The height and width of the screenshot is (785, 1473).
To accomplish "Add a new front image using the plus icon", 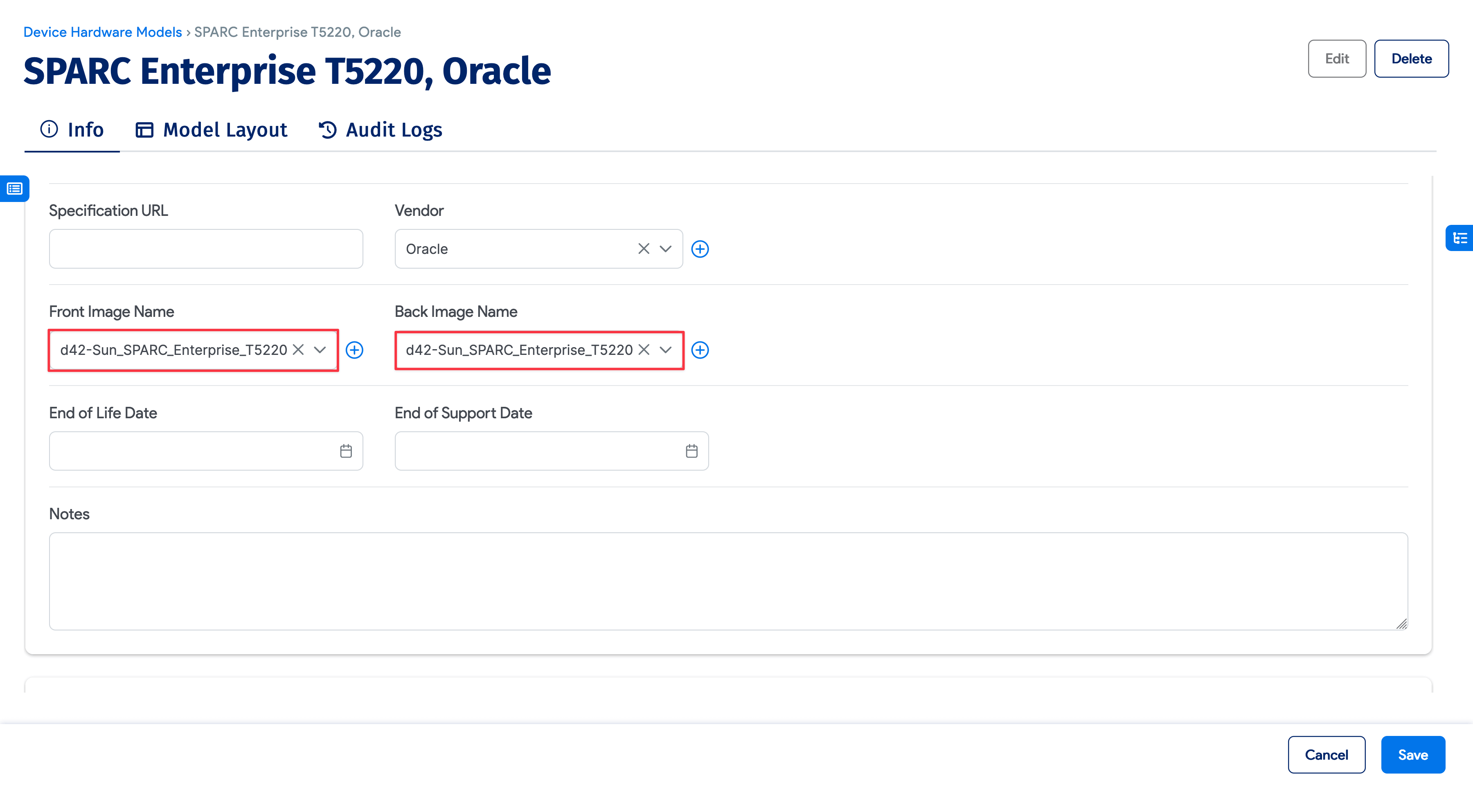I will pos(354,350).
